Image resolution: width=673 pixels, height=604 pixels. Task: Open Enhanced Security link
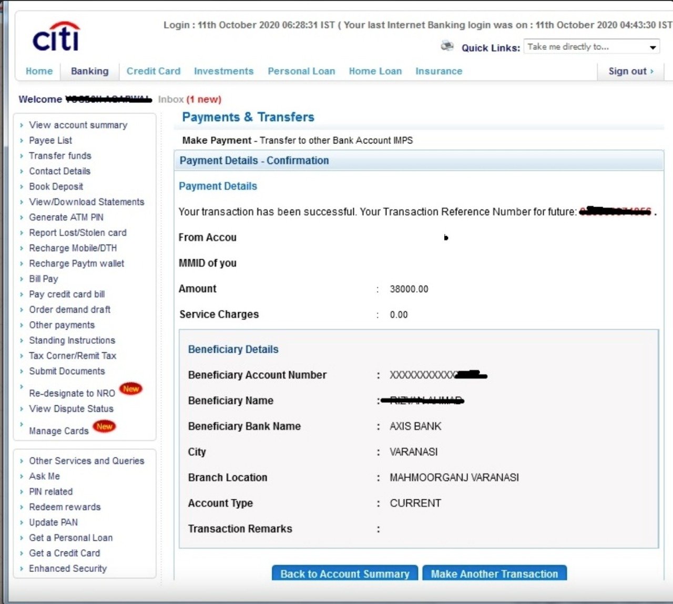pos(67,568)
